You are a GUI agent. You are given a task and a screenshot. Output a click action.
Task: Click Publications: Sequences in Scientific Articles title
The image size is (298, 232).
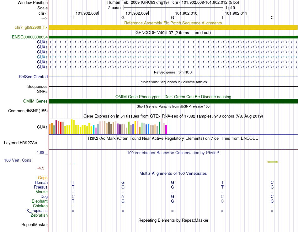coord(173,82)
